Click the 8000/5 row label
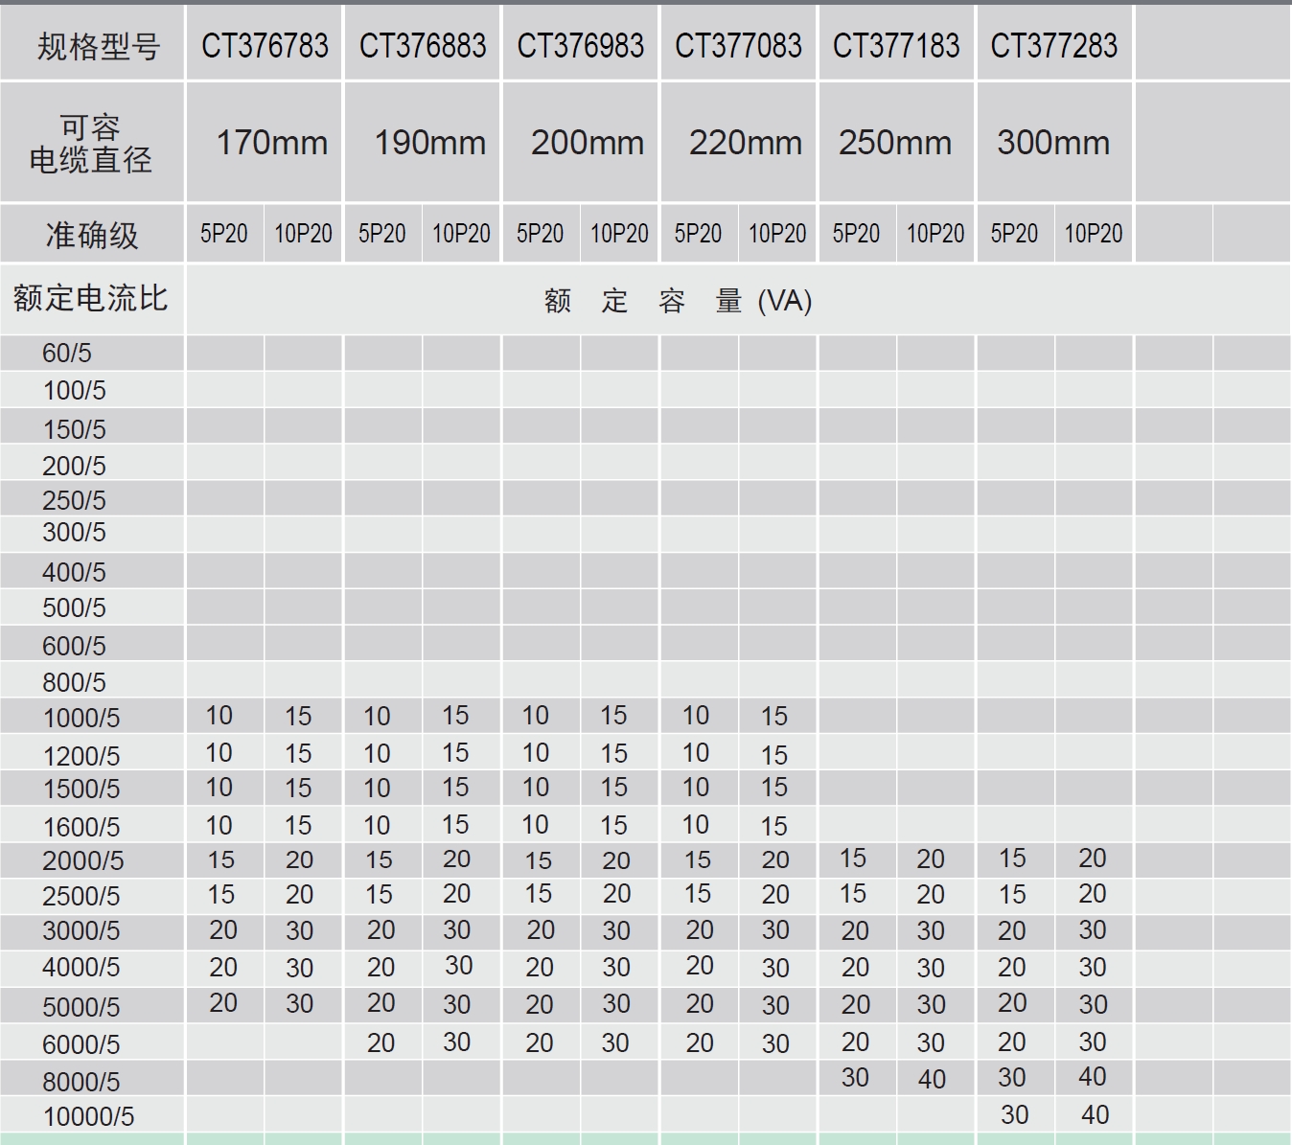 coord(81,1081)
